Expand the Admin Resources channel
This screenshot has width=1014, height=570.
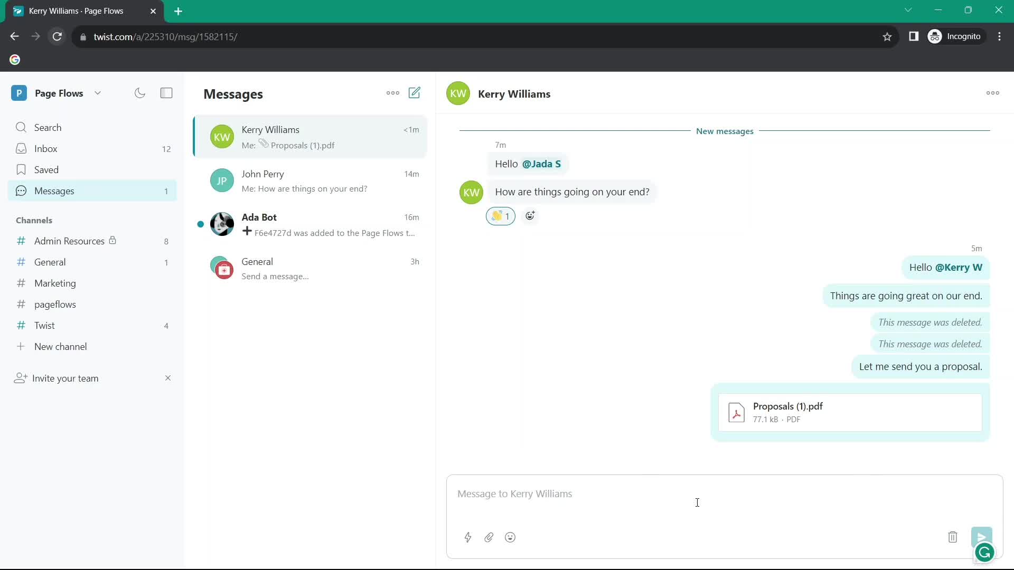[69, 241]
